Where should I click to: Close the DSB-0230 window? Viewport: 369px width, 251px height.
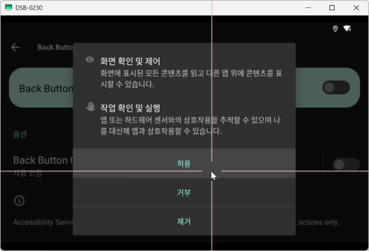(356, 8)
